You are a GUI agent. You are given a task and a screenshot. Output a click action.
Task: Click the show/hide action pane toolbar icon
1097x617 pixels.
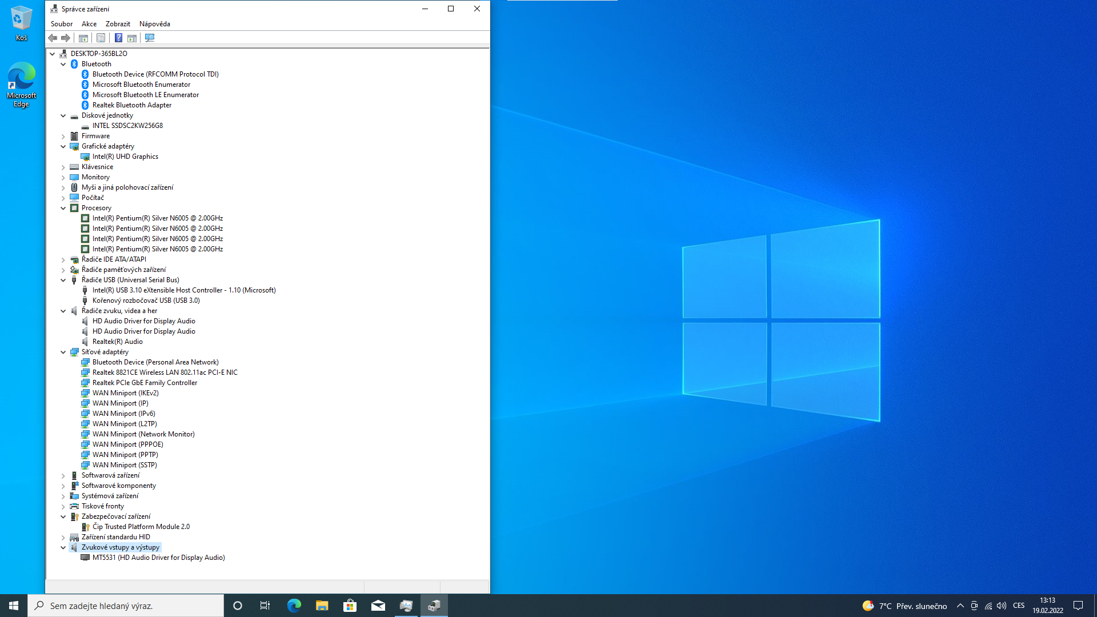tap(132, 38)
